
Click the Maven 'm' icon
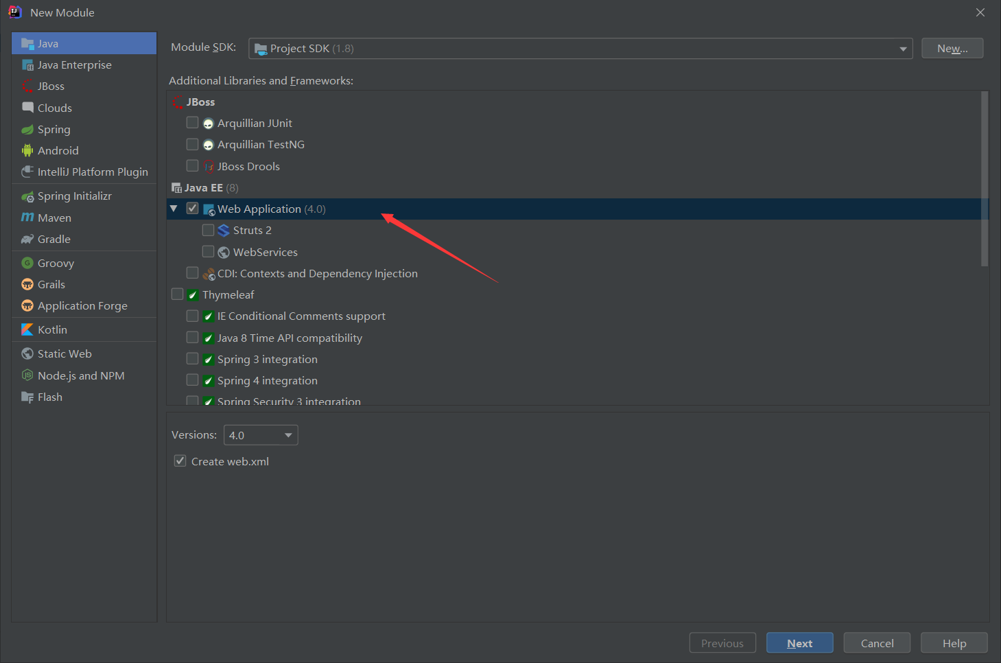coord(27,218)
